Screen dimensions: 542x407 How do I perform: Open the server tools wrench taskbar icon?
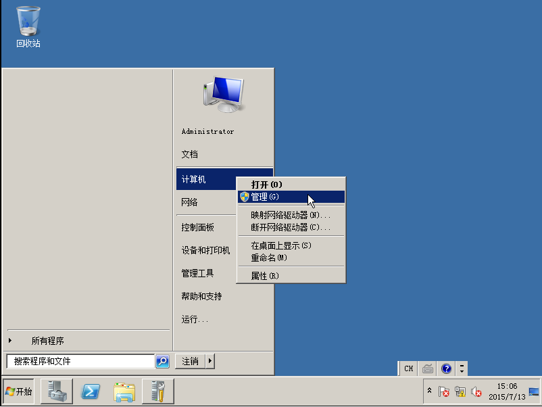click(158, 391)
